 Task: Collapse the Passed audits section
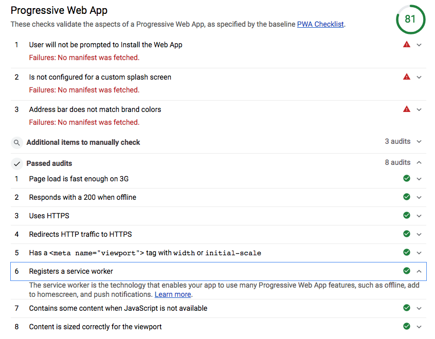(419, 162)
